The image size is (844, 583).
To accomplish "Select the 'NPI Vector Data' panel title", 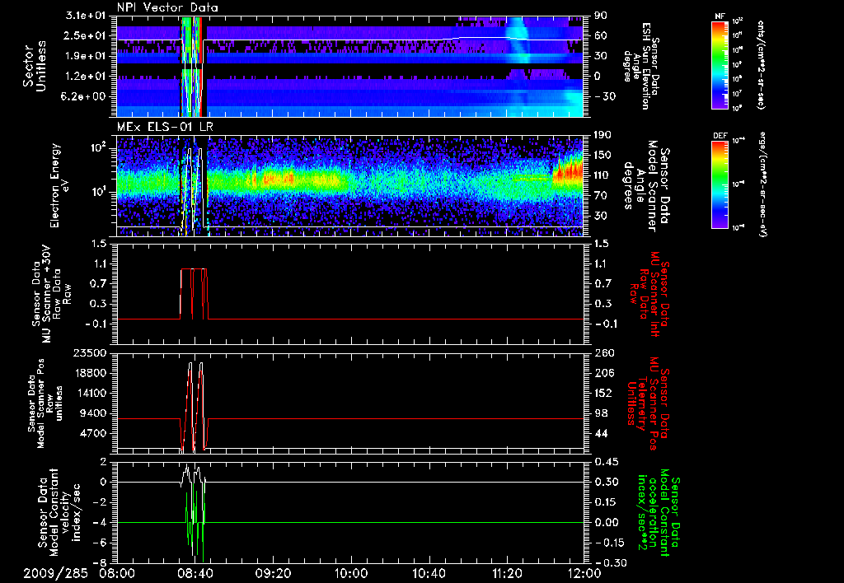I will 167,7.
